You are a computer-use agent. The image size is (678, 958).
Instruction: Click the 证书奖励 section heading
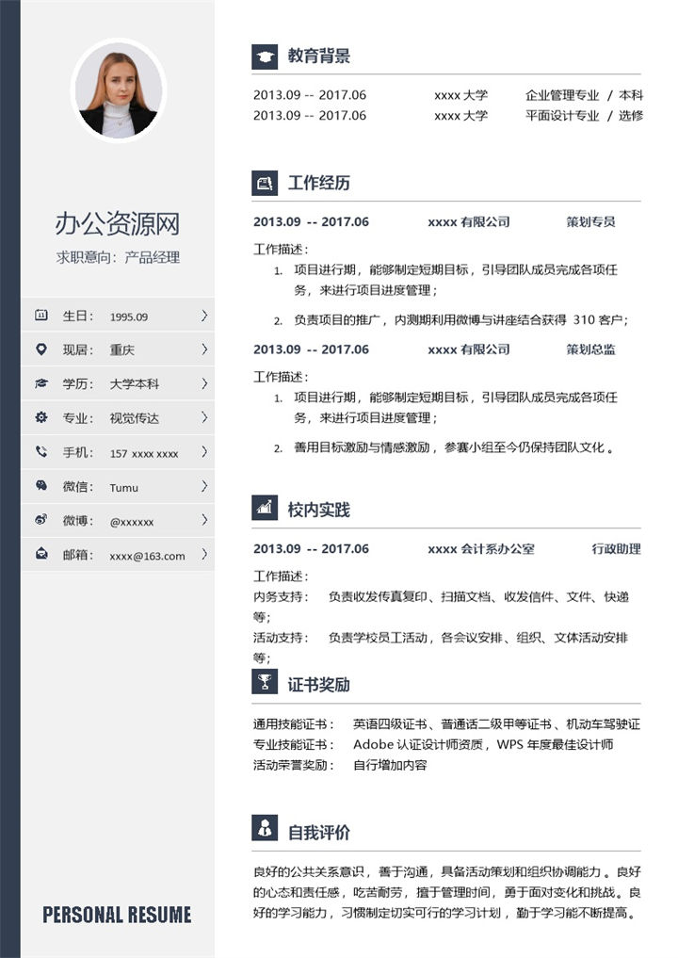click(x=319, y=684)
